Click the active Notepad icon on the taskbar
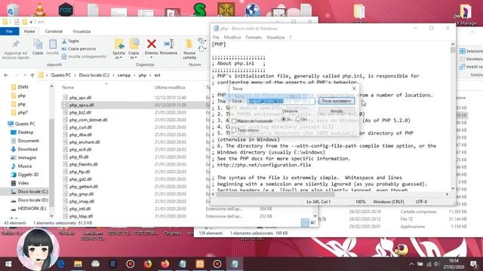Viewport: 483px width, 271px height. (235, 264)
